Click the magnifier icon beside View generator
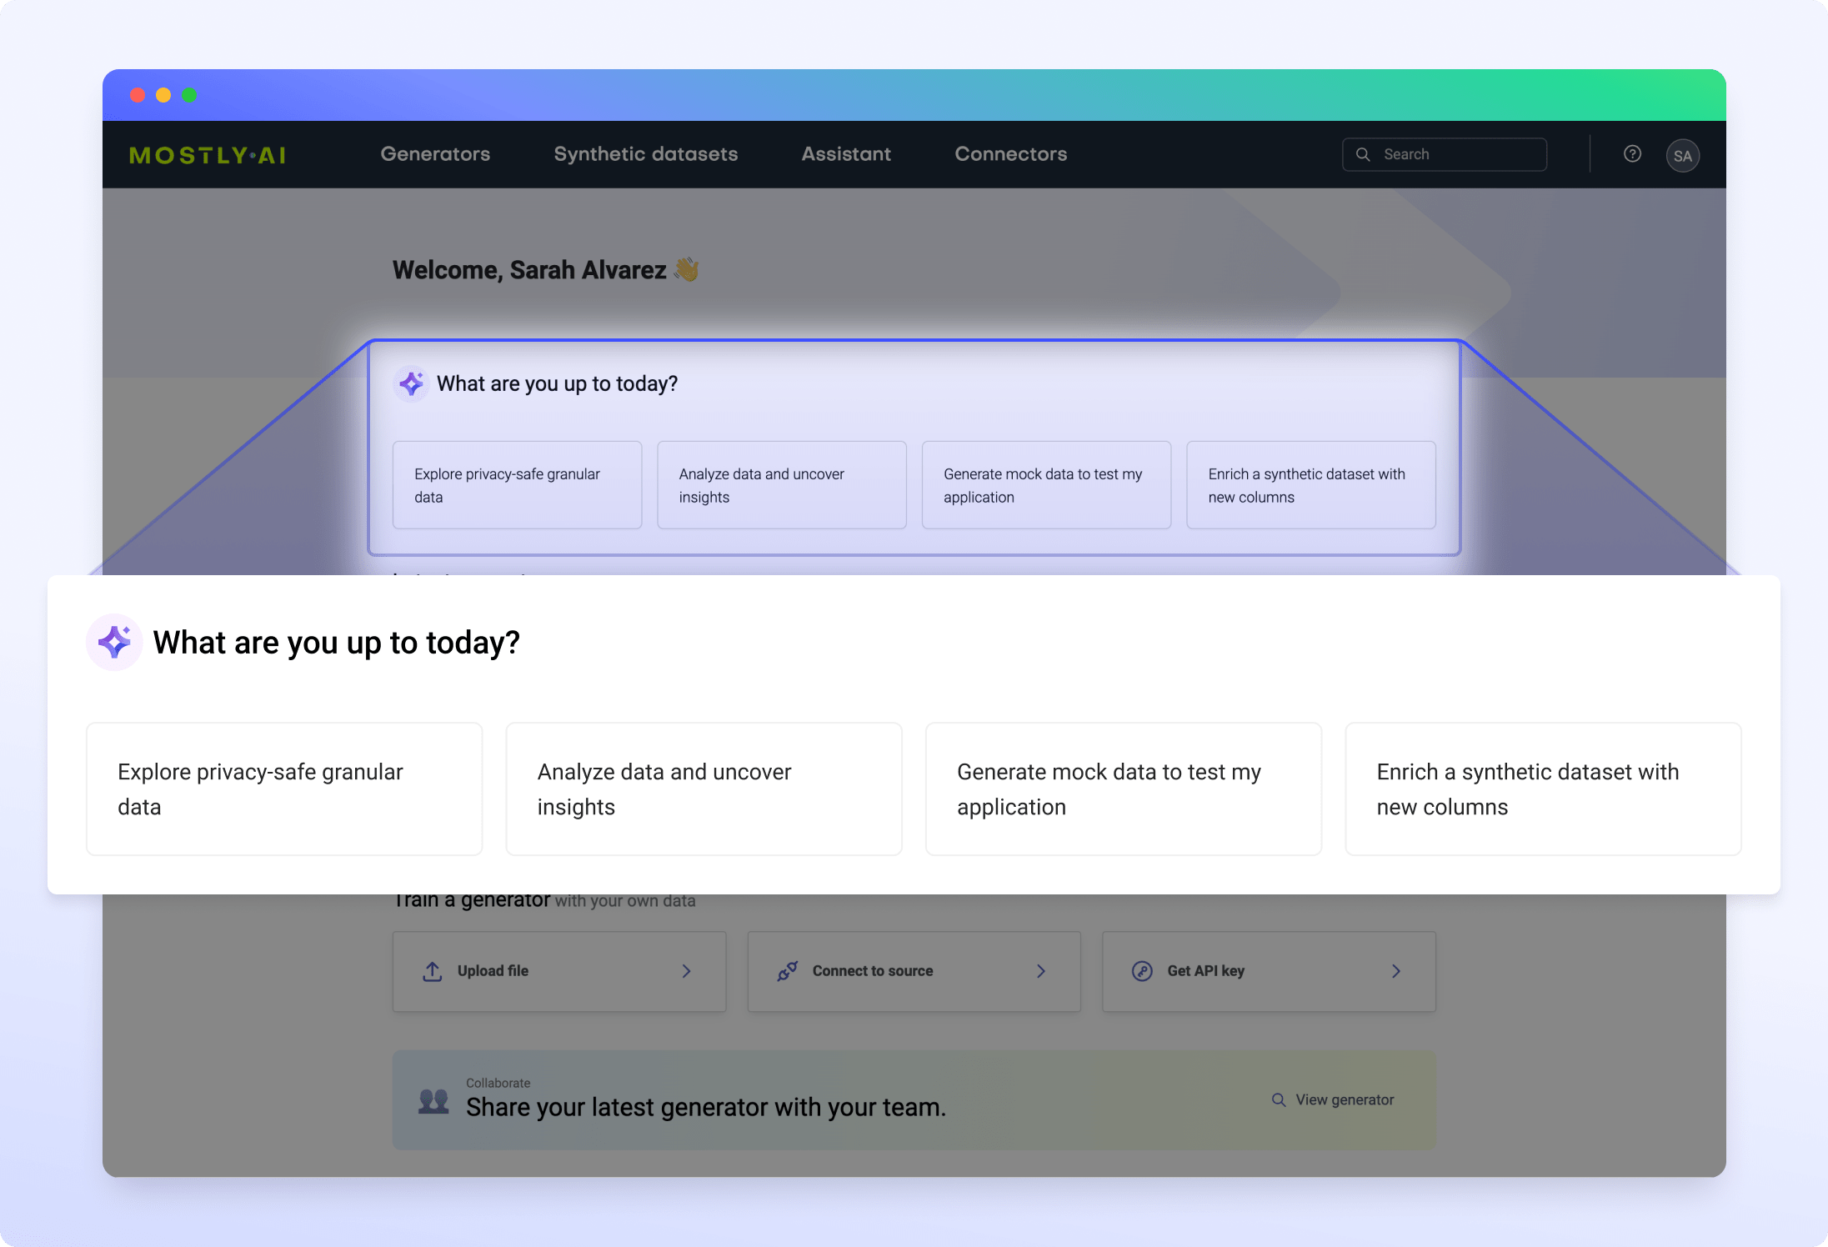Viewport: 1828px width, 1247px height. point(1279,1099)
